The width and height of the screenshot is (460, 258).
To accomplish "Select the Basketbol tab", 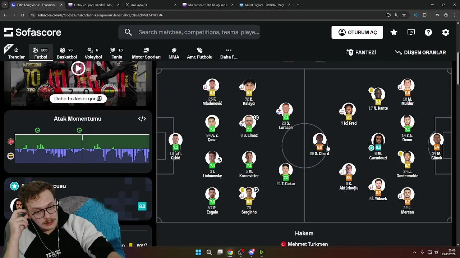I will pos(67,53).
